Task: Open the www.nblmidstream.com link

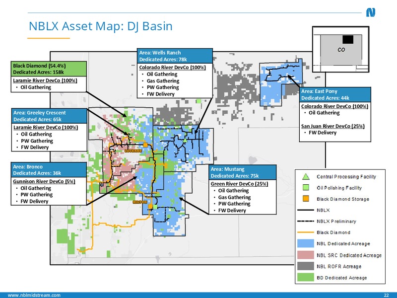Action: [x=34, y=295]
